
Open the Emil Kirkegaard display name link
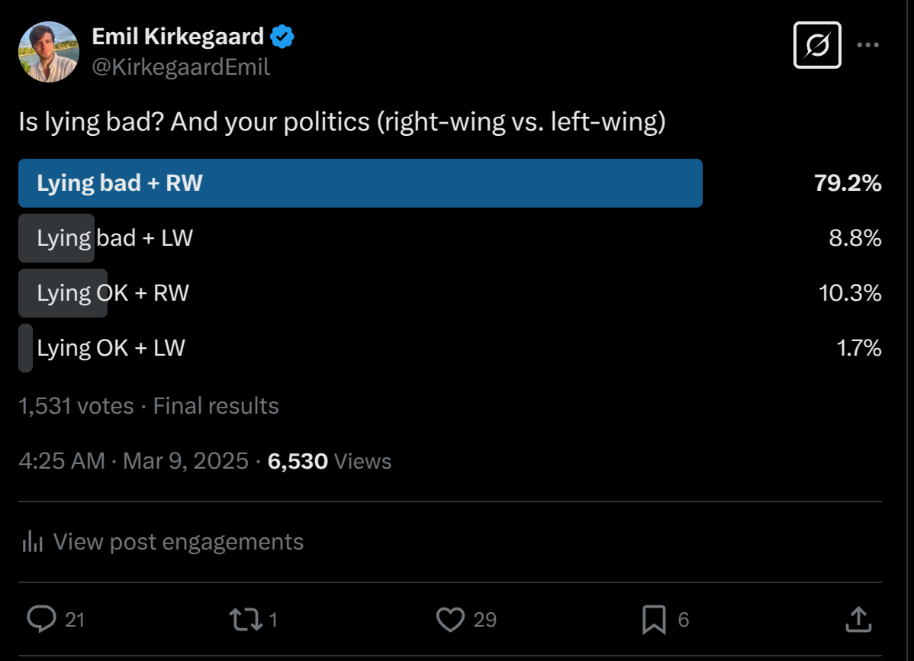pos(178,37)
